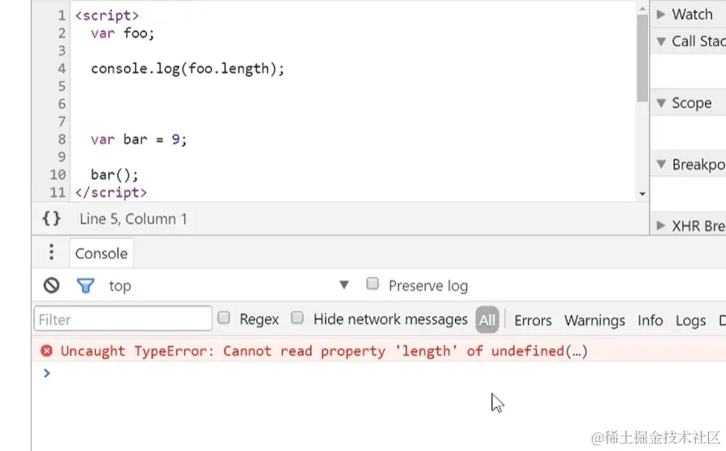Click line number 8 in the gutter

[x=62, y=140]
